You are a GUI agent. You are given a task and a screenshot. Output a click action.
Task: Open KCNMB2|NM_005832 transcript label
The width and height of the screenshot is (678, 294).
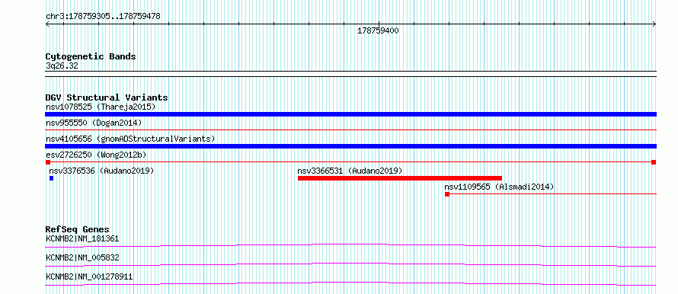click(82, 257)
